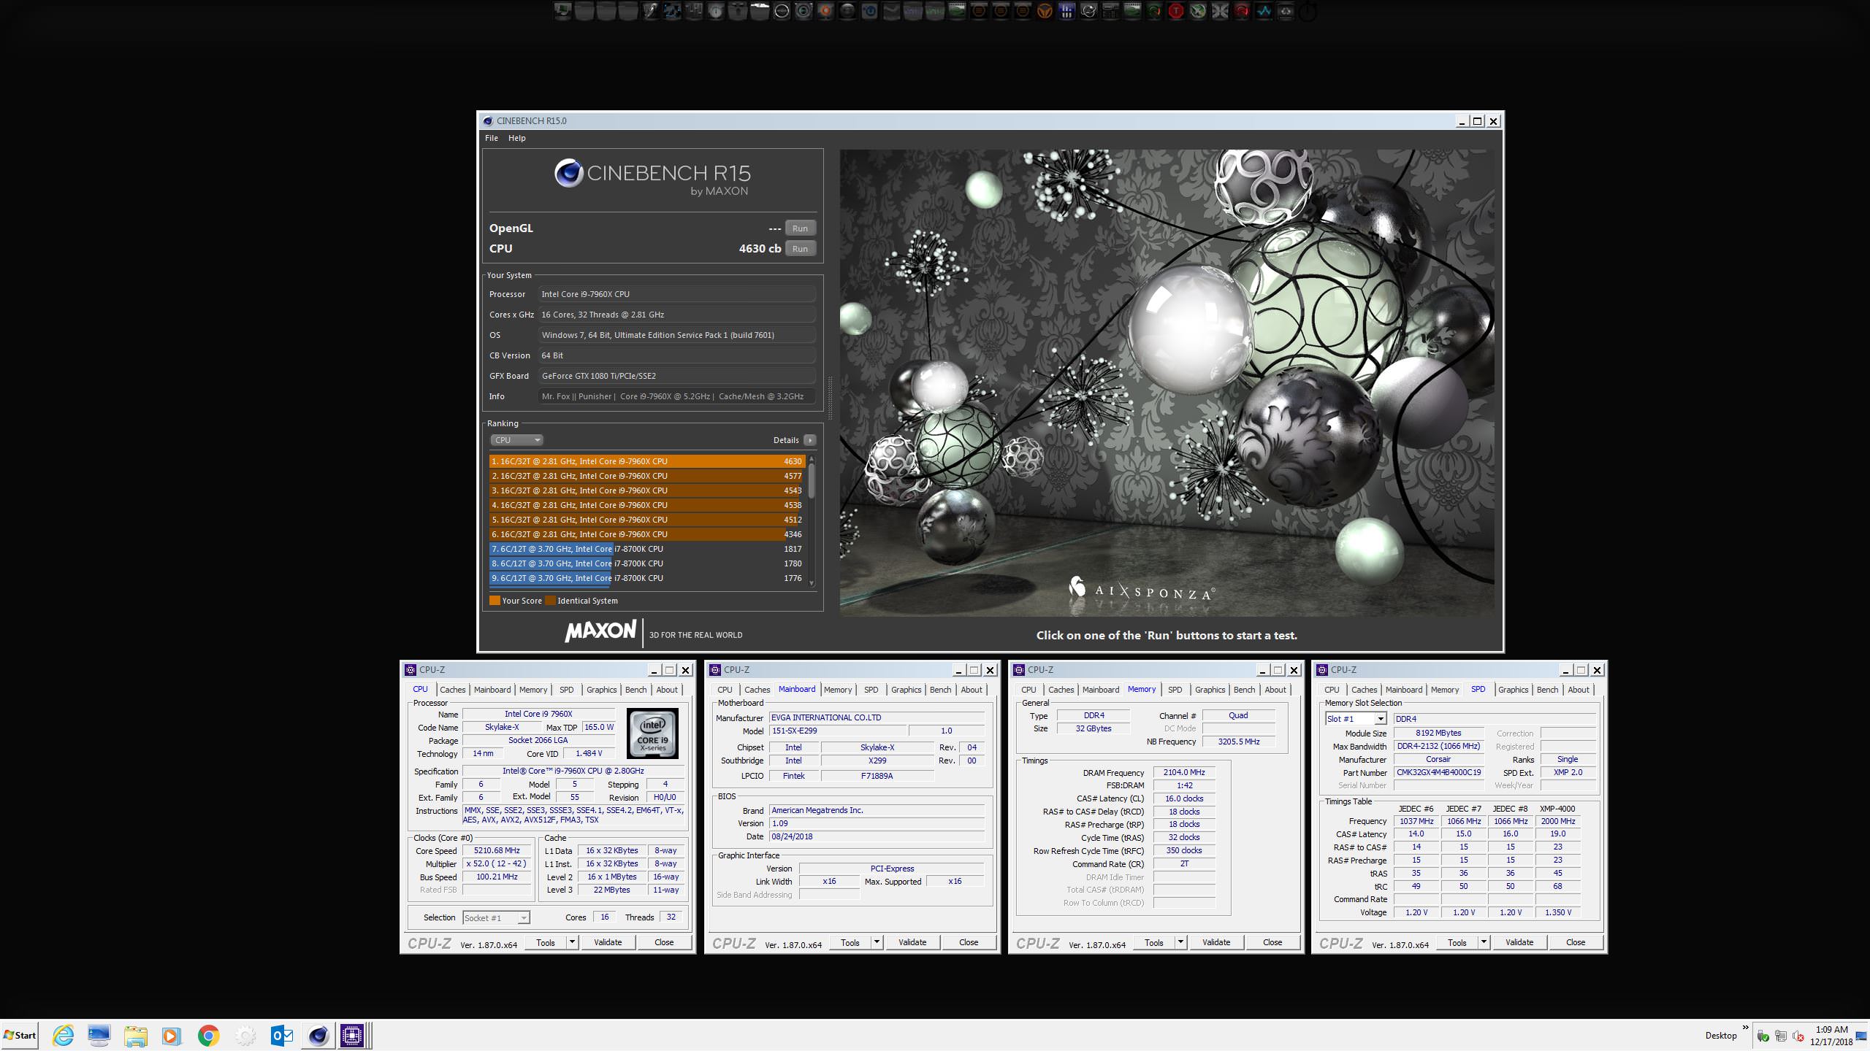The image size is (1870, 1051).
Task: Open Outlook from the taskbar
Action: tap(282, 1035)
